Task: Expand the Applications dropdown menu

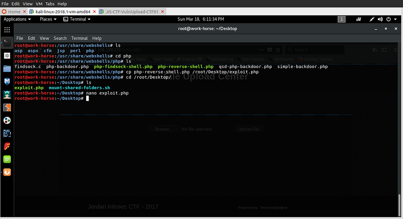Action: coord(17,19)
